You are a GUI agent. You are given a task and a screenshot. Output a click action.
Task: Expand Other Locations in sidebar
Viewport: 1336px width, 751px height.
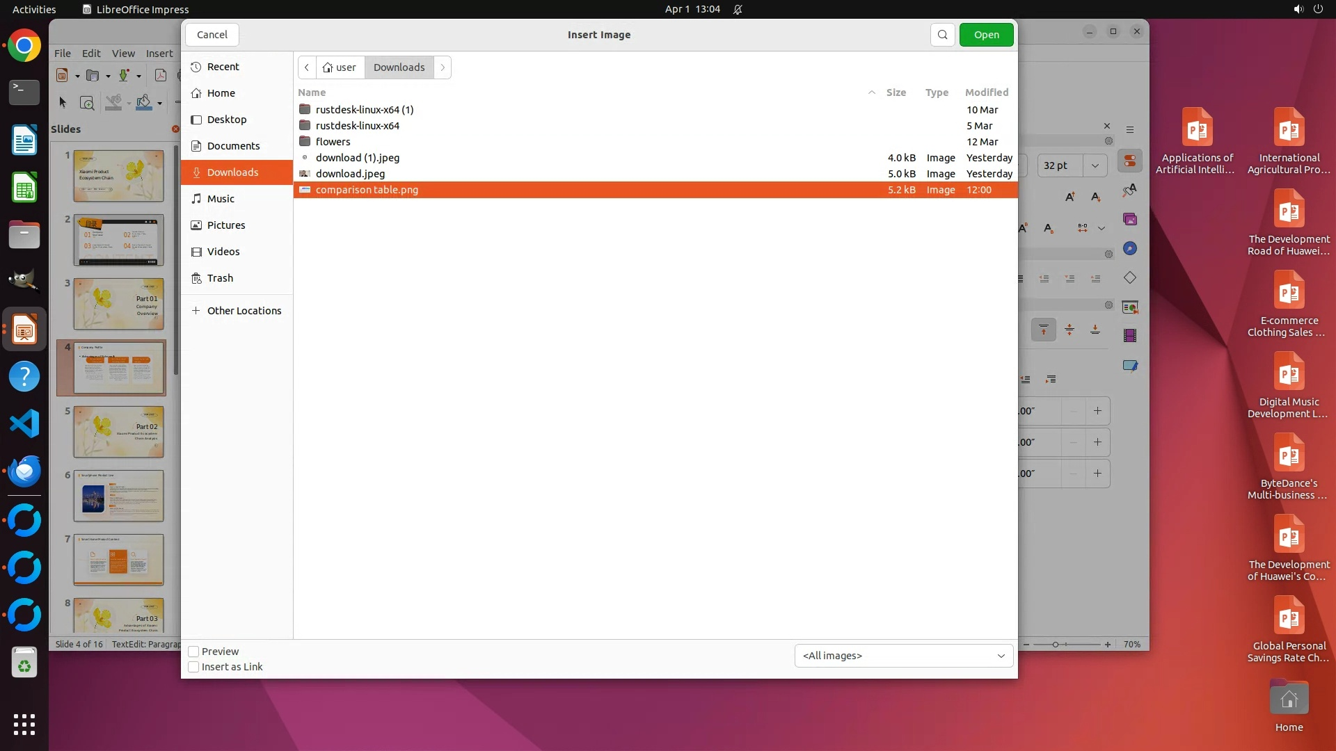(x=244, y=311)
